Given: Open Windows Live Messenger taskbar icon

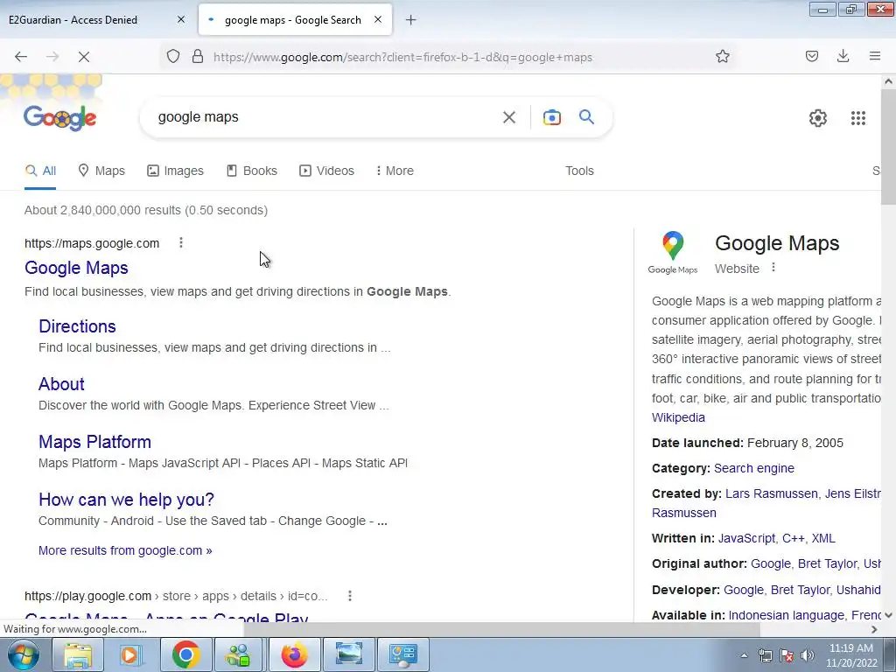Looking at the screenshot, I should pos(239,654).
